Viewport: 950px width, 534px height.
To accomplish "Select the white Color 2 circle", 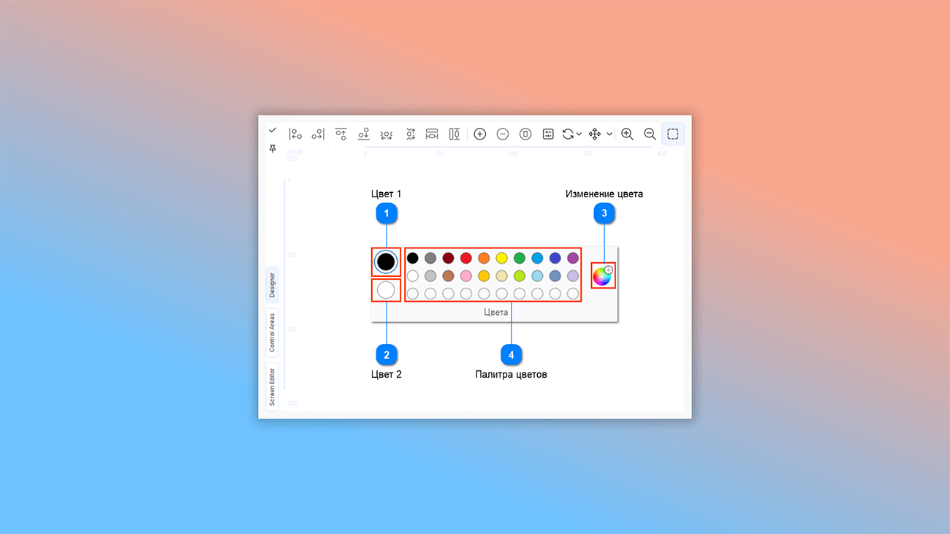I will pos(386,290).
